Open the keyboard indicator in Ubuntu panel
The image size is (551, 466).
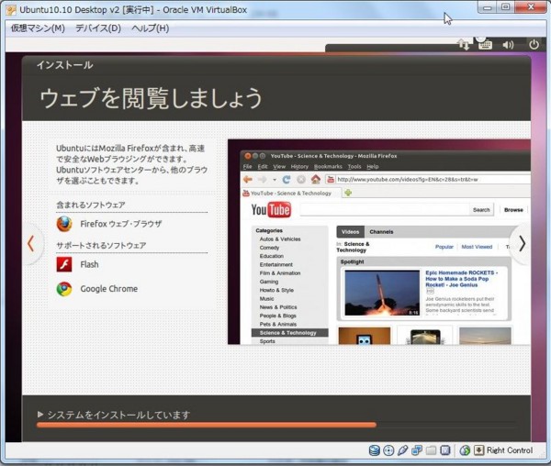(485, 45)
